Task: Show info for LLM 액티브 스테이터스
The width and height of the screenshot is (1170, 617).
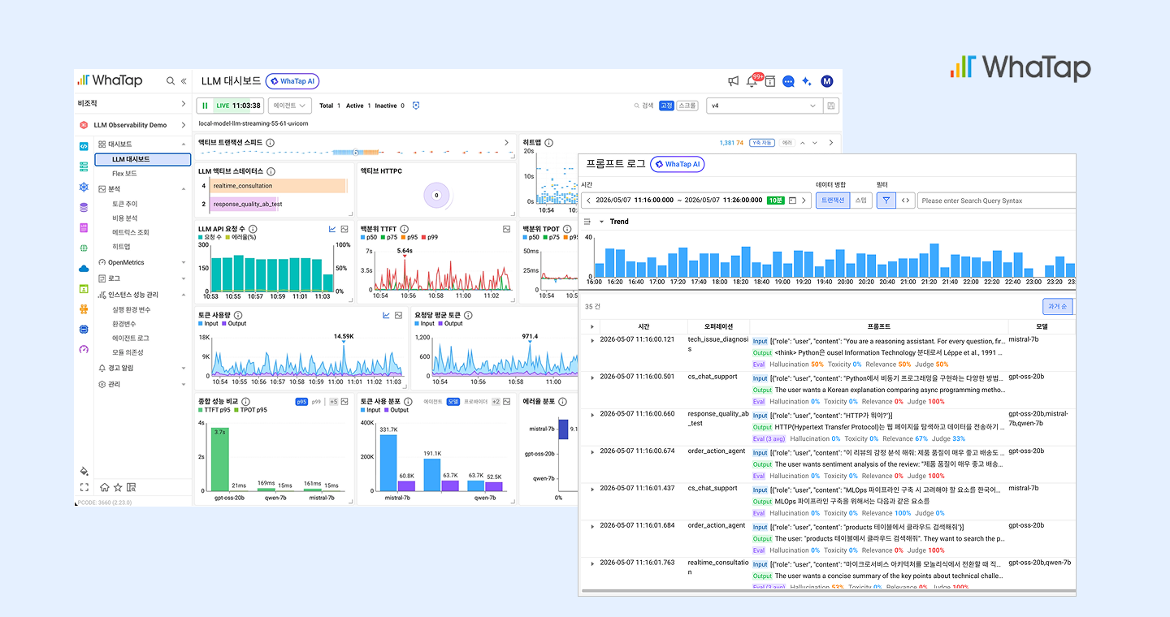Action: 271,171
